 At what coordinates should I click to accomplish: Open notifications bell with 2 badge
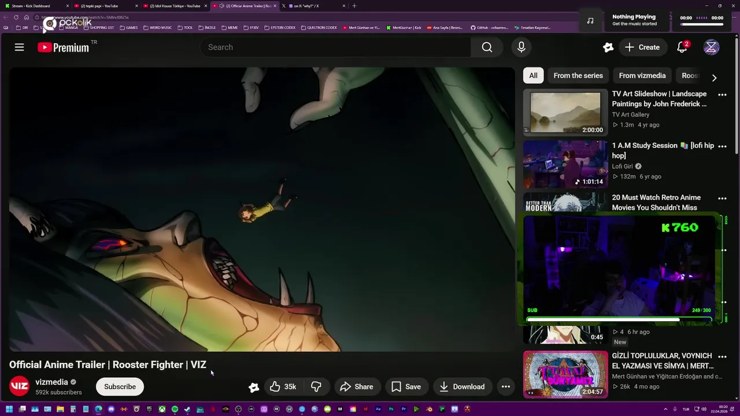pos(682,47)
